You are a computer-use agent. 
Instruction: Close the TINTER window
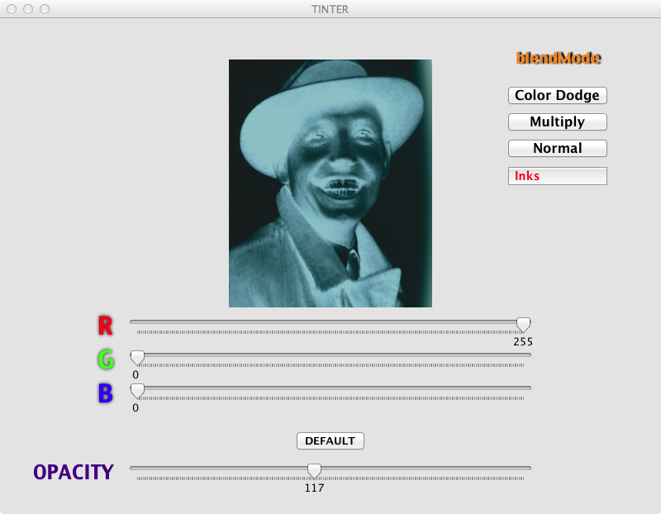tap(12, 9)
